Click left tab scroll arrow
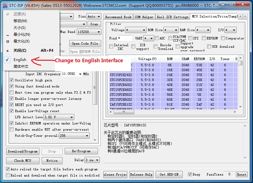 (x=240, y=17)
